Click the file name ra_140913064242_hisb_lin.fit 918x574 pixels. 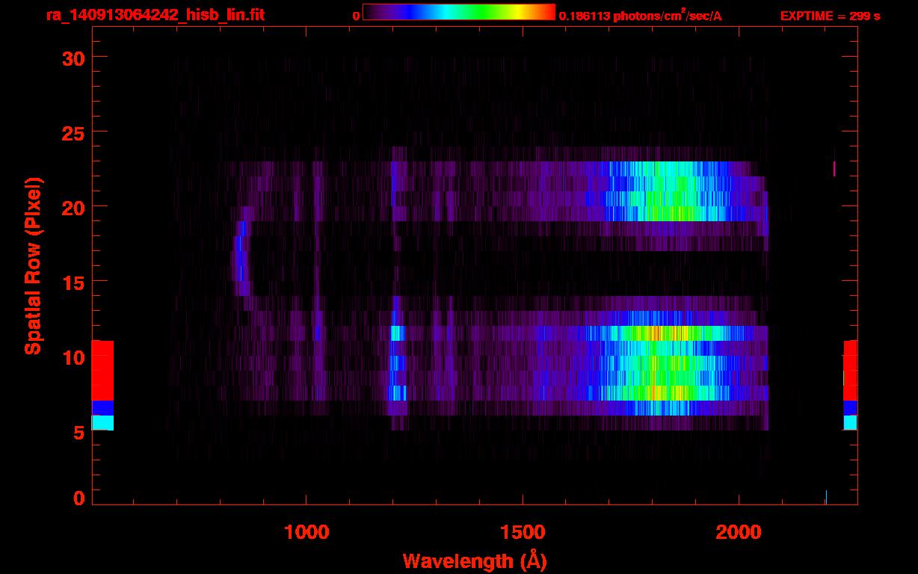click(155, 14)
